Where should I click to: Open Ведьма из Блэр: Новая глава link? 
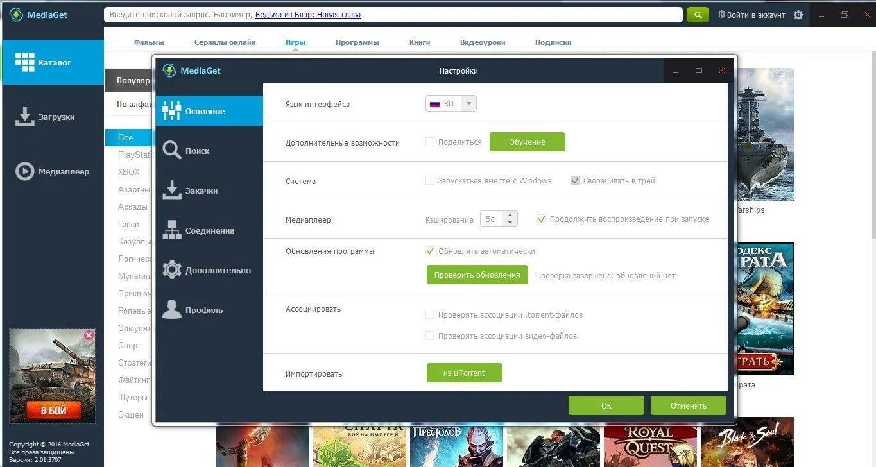(308, 15)
